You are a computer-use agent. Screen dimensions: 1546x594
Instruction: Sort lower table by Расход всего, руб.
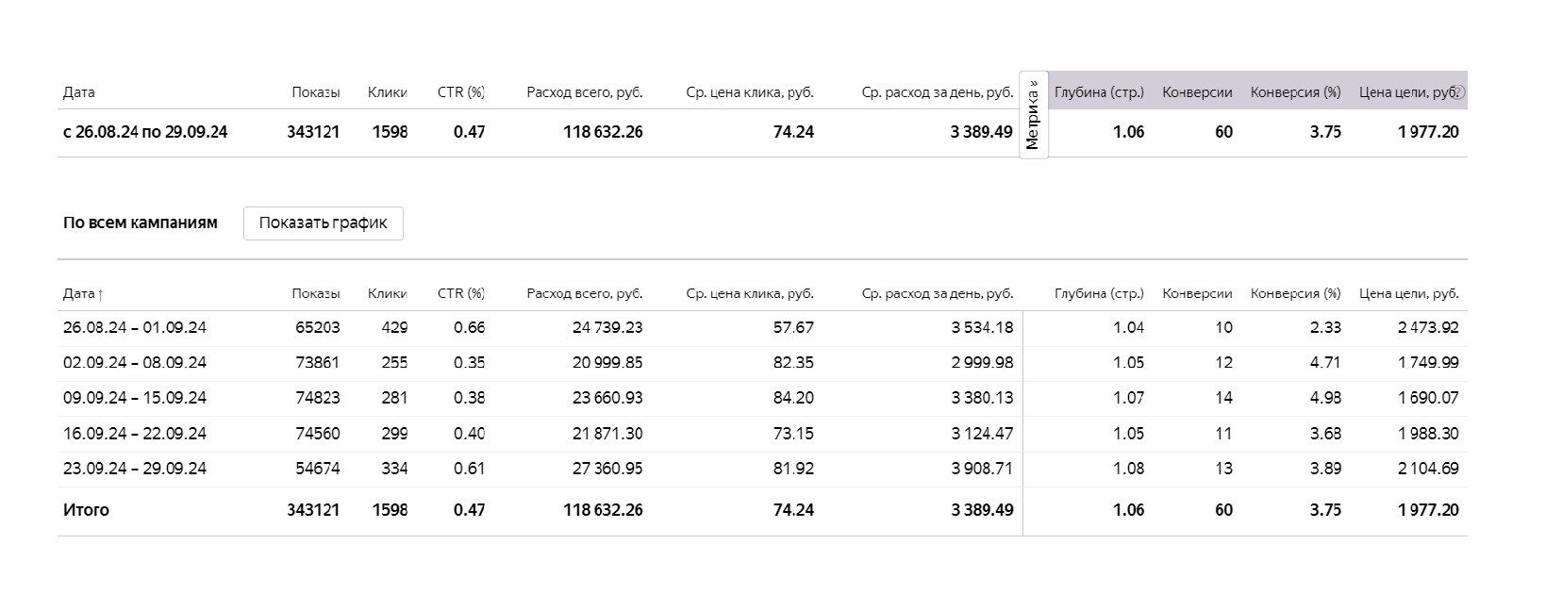click(x=584, y=294)
